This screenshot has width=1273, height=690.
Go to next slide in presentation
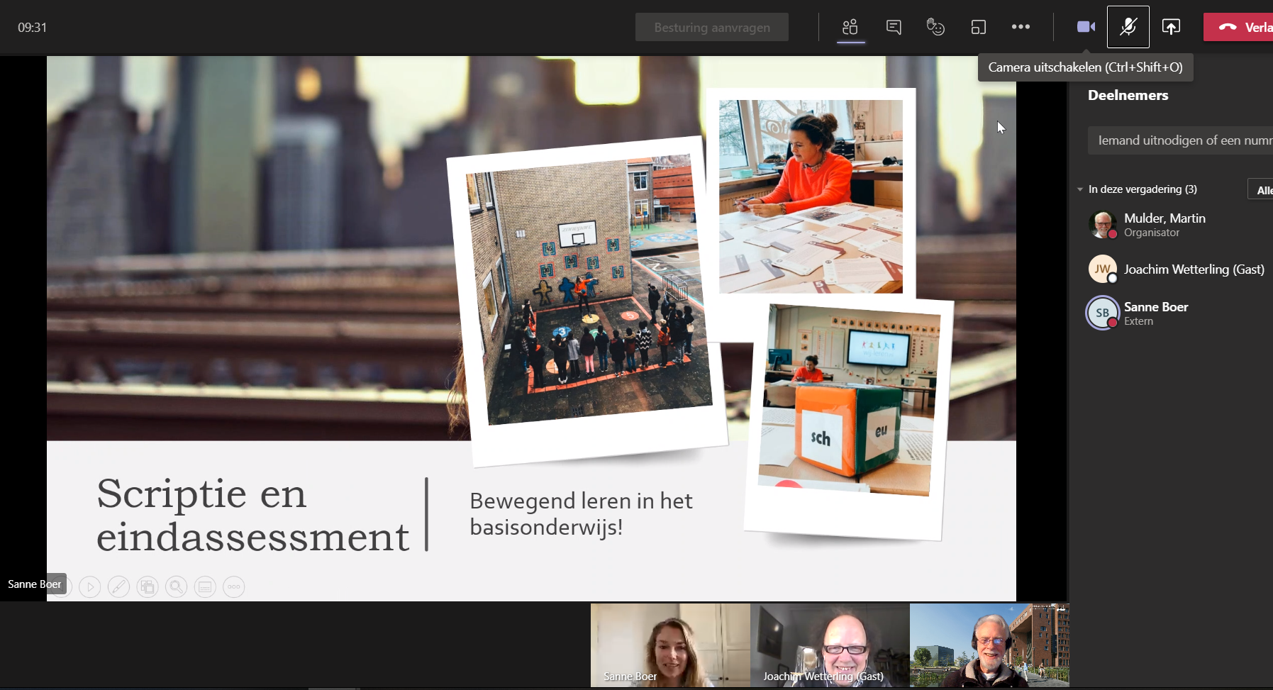(x=90, y=587)
